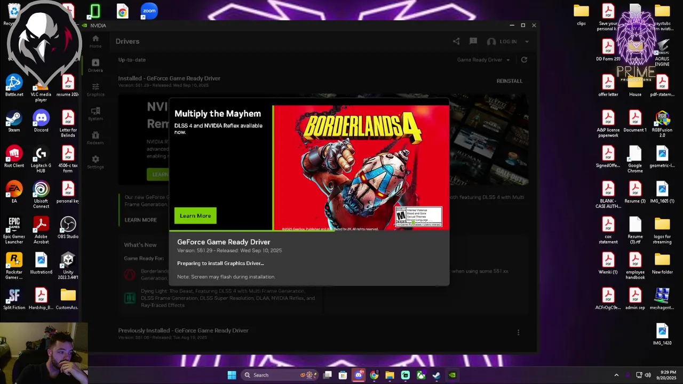Viewport: 683px width, 384px height.
Task: Select the RGBFusion 2.0 desktop icon
Action: click(x=662, y=124)
